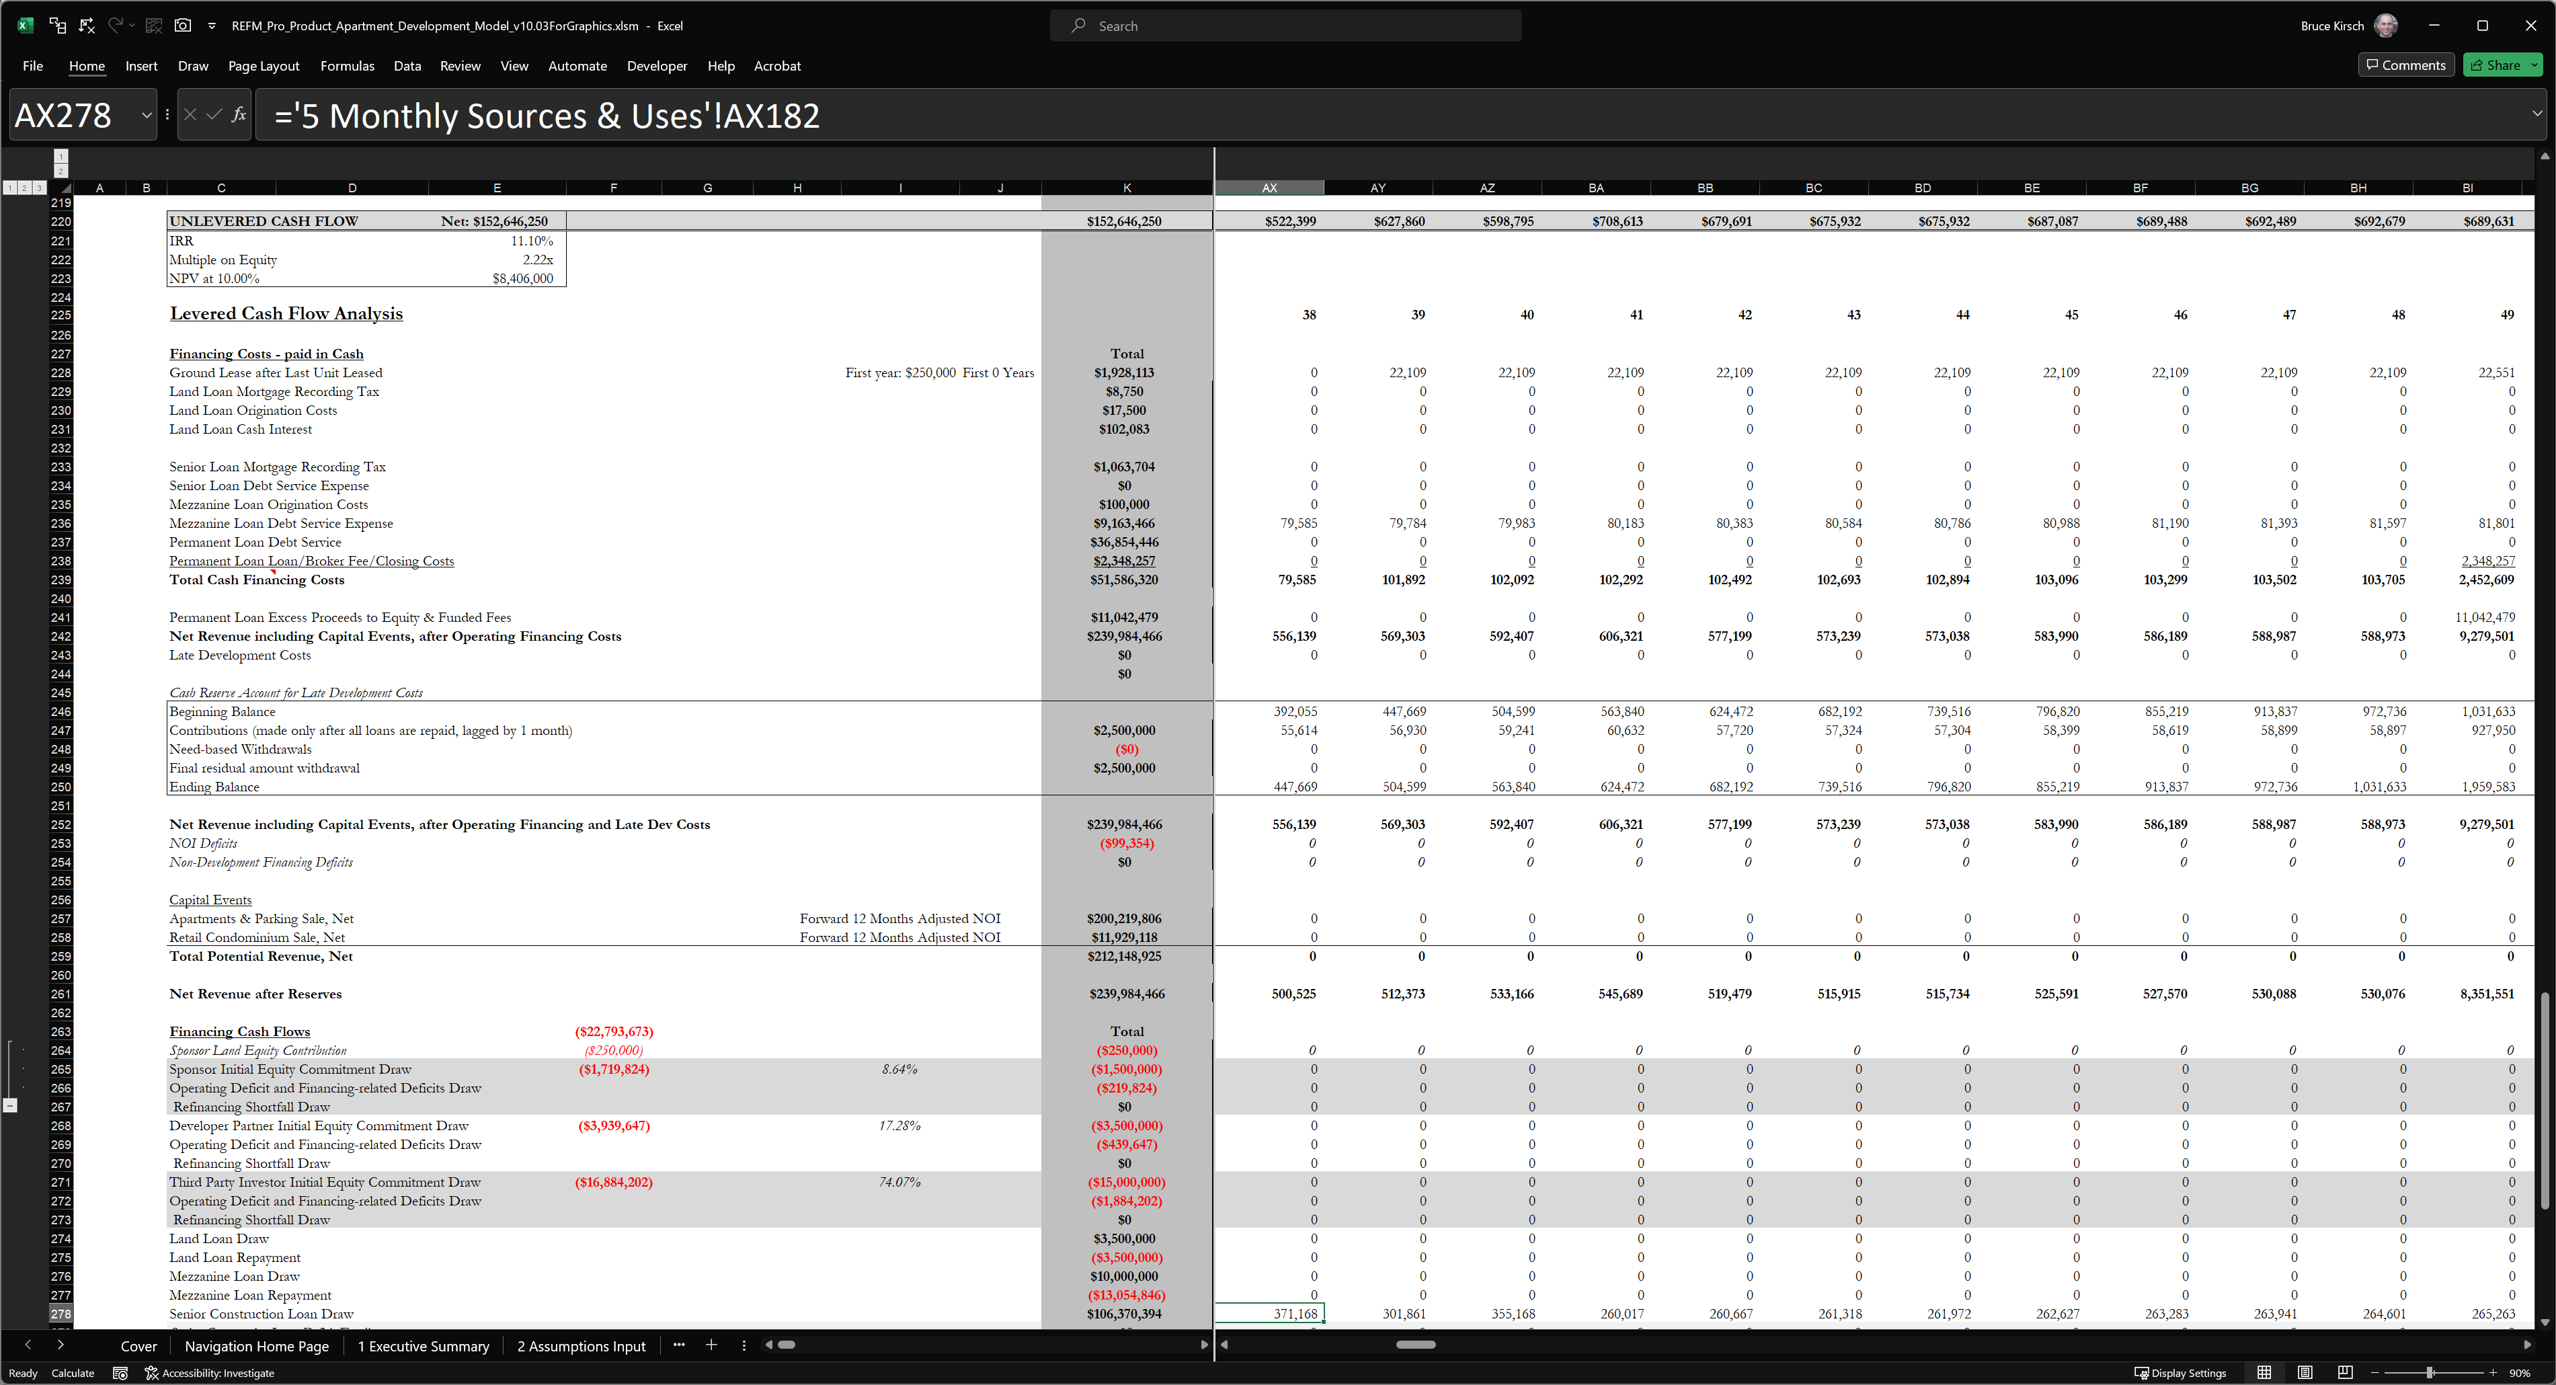This screenshot has height=1385, width=2556.
Task: Click the Cancel X icon in formula bar
Action: 190,115
